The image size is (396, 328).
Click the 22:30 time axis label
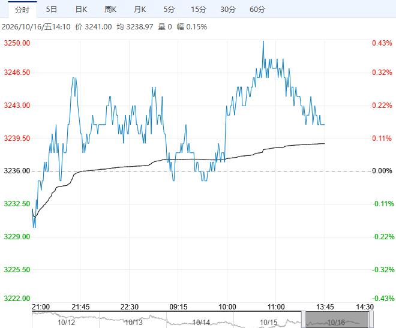(x=130, y=307)
